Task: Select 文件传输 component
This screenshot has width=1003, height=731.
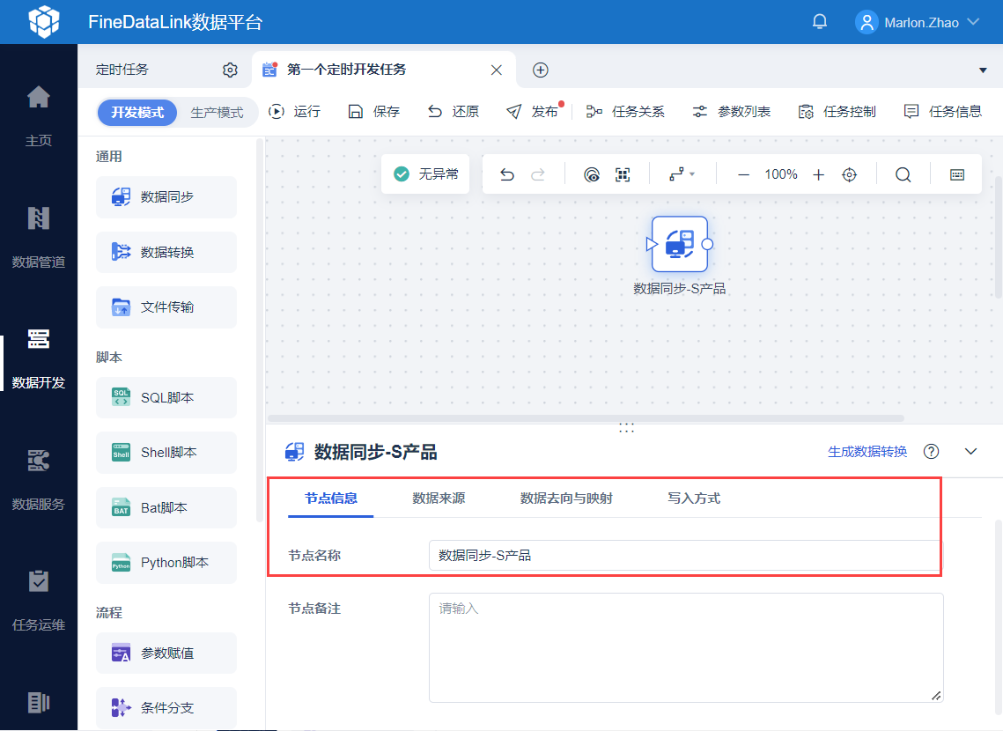Action: click(x=166, y=307)
